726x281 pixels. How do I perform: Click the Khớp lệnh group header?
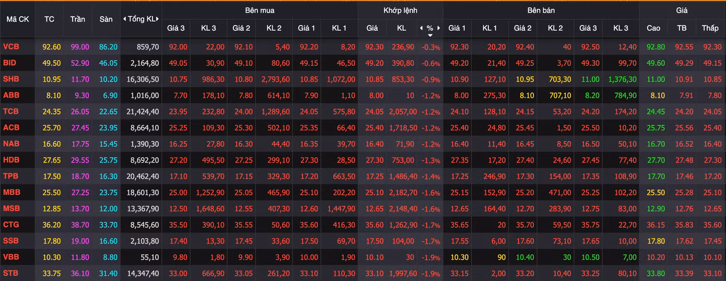click(401, 10)
